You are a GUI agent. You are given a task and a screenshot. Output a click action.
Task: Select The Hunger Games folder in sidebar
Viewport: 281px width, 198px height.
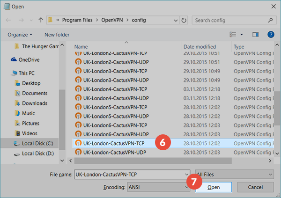tap(37, 46)
